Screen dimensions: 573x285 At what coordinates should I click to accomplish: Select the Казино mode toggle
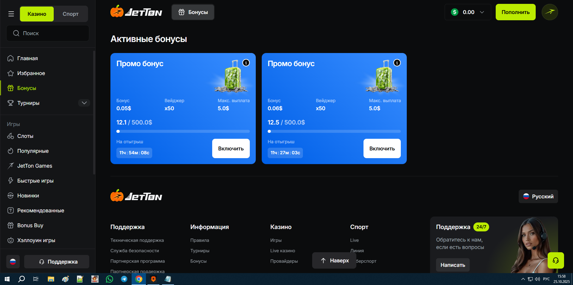(37, 14)
